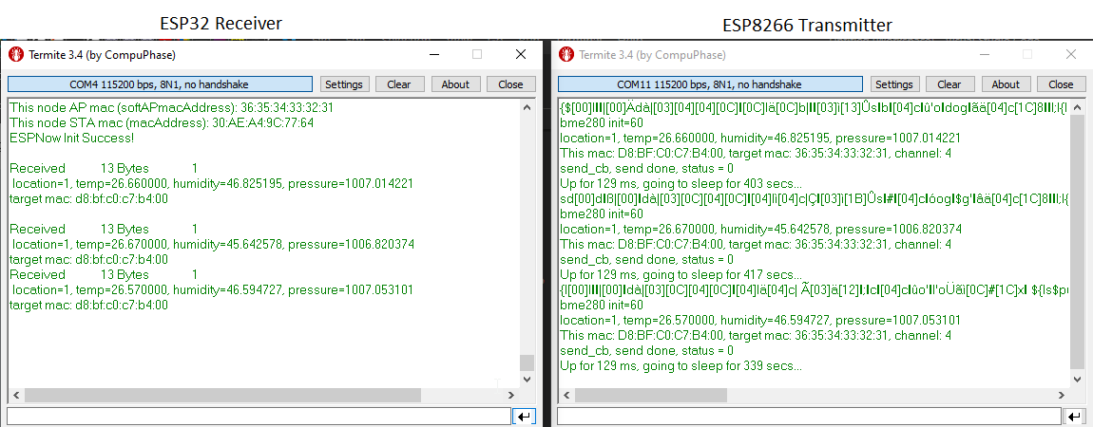The image size is (1093, 427).
Task: Click Receiver line with pressure=1007.053101
Action: tap(213, 290)
